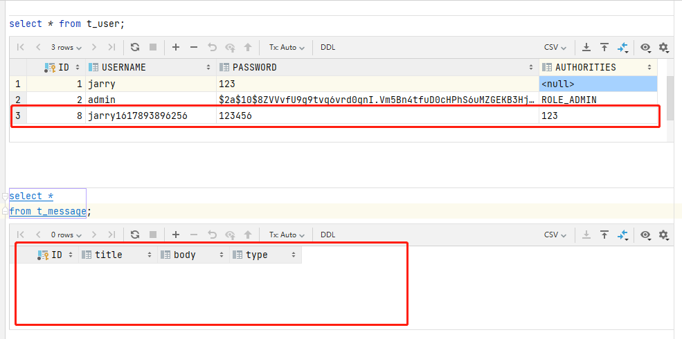Click compare icon in t_user toolbar
This screenshot has width=682, height=339.
click(623, 47)
